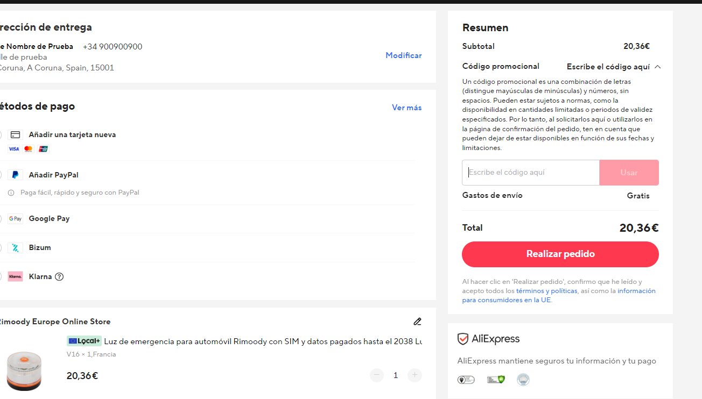Collapse the promo code section chevron
This screenshot has width=702, height=399.
657,67
